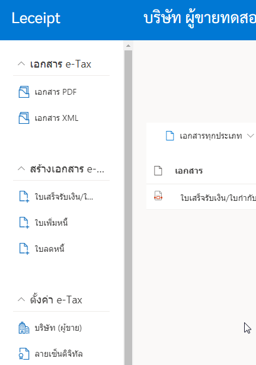Image resolution: width=256 pixels, height=365 pixels.
Task: Click the เอกสาร column header
Action: pos(189,171)
